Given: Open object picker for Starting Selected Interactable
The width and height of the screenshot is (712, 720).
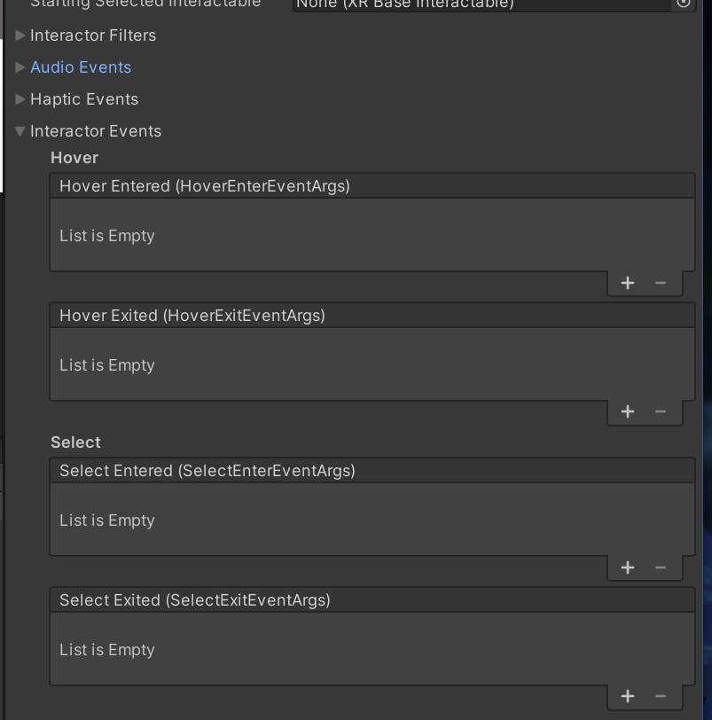Looking at the screenshot, I should point(684,4).
